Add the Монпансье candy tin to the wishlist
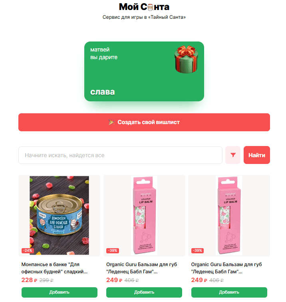This screenshot has height=302, width=286. click(60, 292)
